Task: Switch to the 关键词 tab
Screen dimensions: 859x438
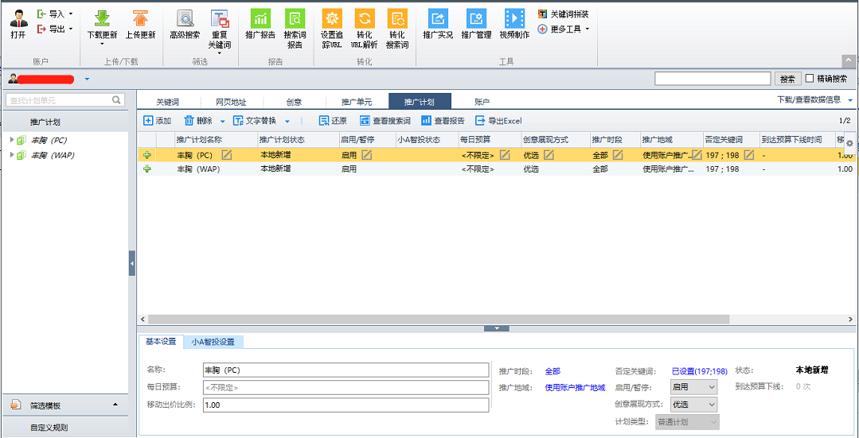Action: click(x=167, y=102)
